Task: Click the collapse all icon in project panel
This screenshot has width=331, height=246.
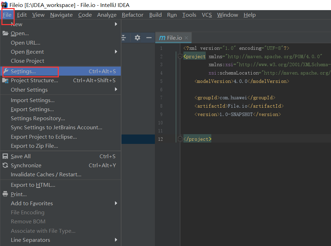Action: click(x=124, y=38)
